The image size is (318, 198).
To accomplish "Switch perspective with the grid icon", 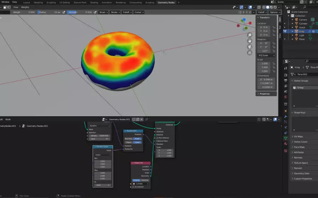I will 249,53.
